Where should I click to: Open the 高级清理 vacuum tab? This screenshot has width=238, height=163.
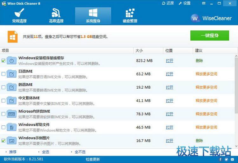click(x=56, y=16)
